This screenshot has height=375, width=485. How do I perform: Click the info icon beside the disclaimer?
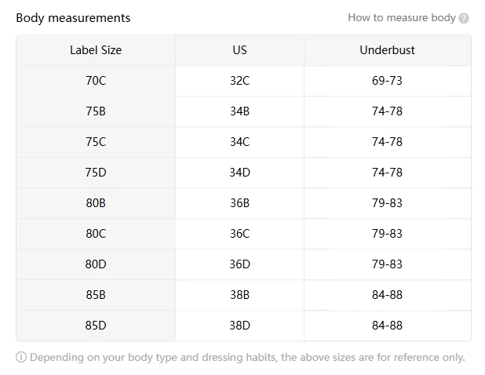click(x=21, y=358)
